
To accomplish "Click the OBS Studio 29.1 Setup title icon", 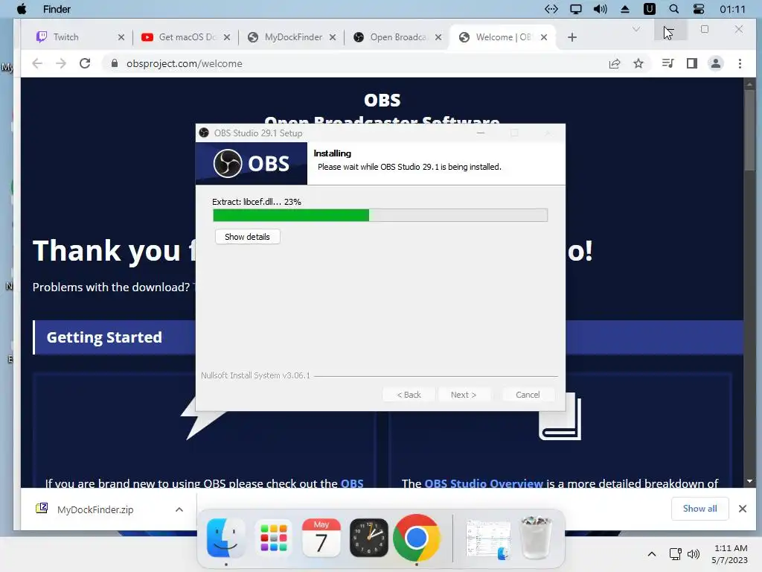I will coord(204,133).
